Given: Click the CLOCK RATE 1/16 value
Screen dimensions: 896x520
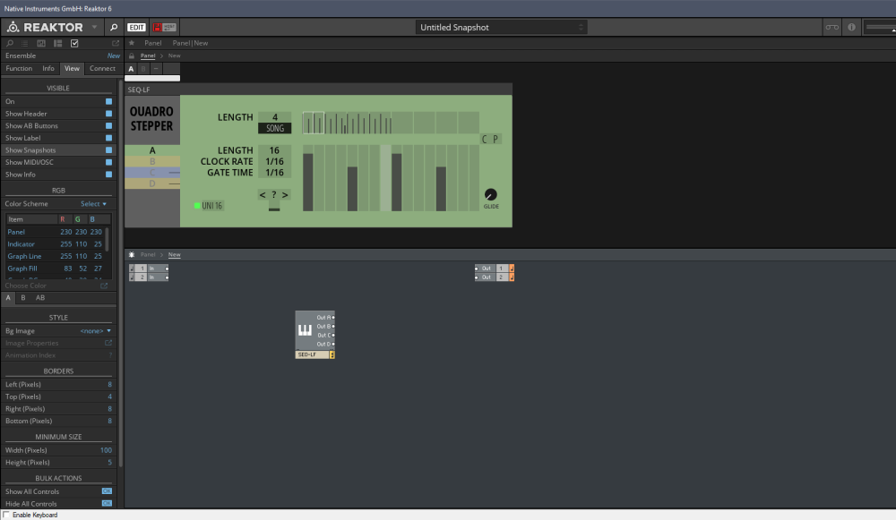Looking at the screenshot, I should point(275,161).
